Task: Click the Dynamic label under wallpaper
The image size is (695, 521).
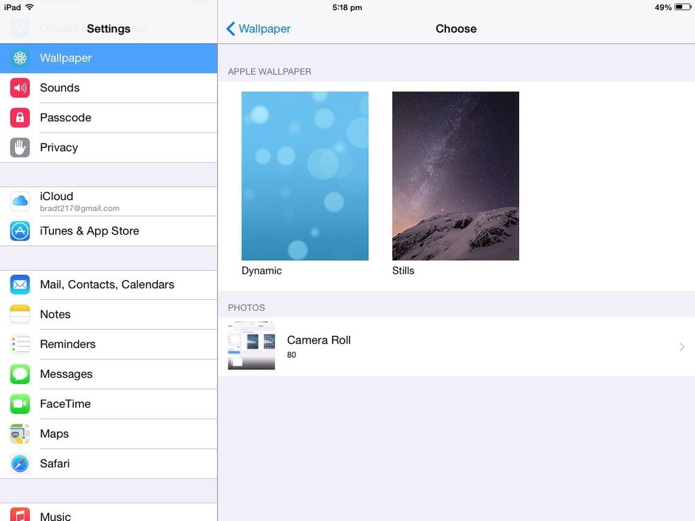Action: [x=262, y=271]
